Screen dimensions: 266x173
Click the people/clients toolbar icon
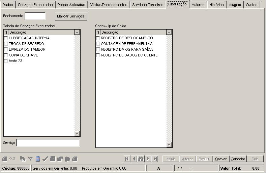pos(23,159)
